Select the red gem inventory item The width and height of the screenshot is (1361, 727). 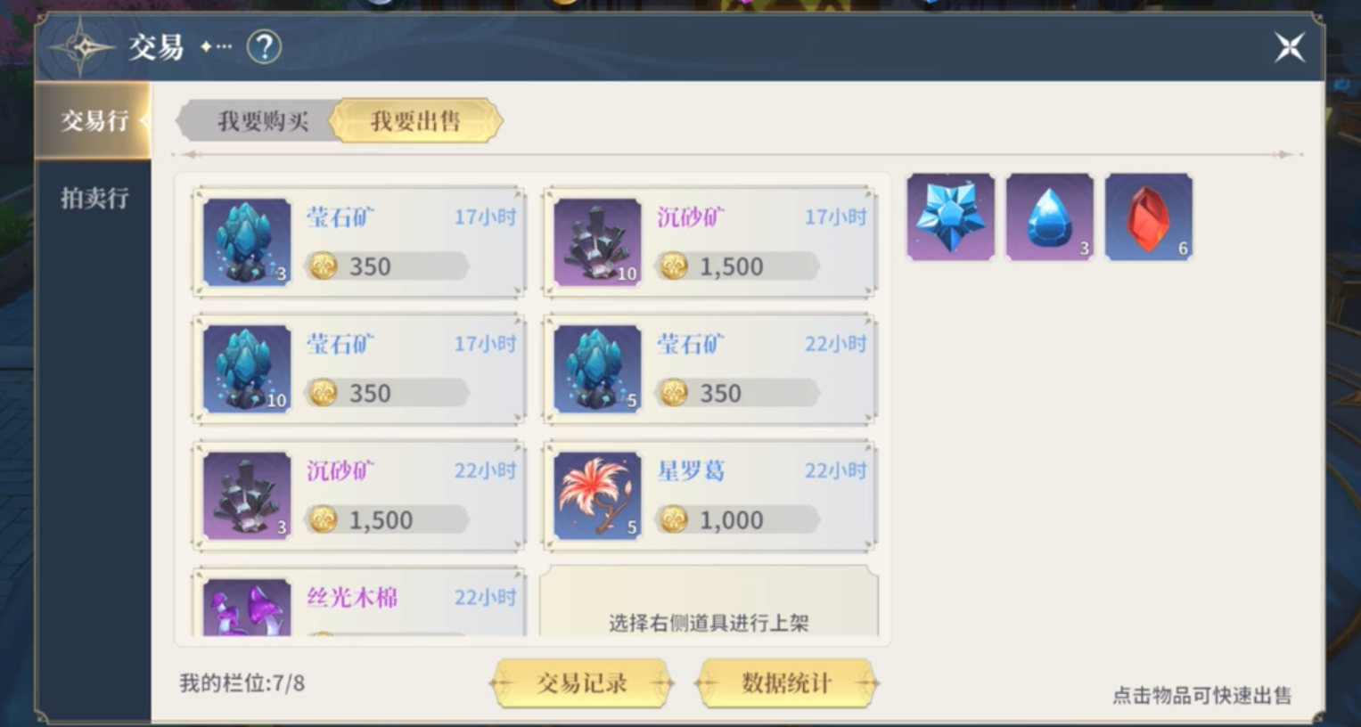(1148, 216)
